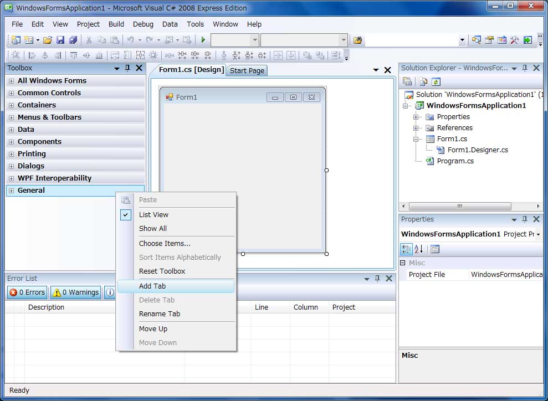Expand the Common Controls toolbox group

pyautogui.click(x=11, y=93)
